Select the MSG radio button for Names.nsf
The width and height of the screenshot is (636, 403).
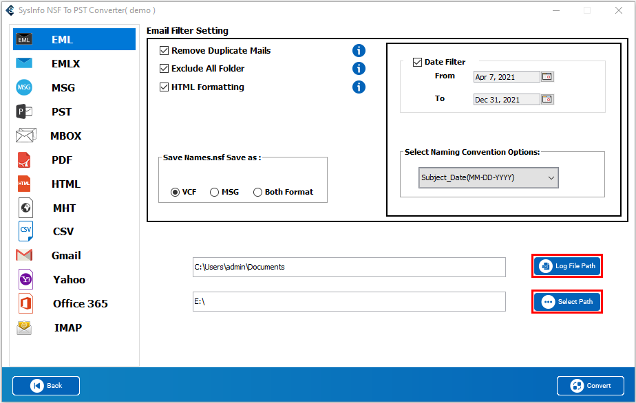(215, 192)
